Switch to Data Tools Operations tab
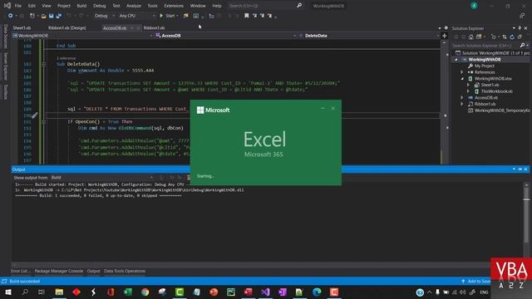 click(x=125, y=271)
